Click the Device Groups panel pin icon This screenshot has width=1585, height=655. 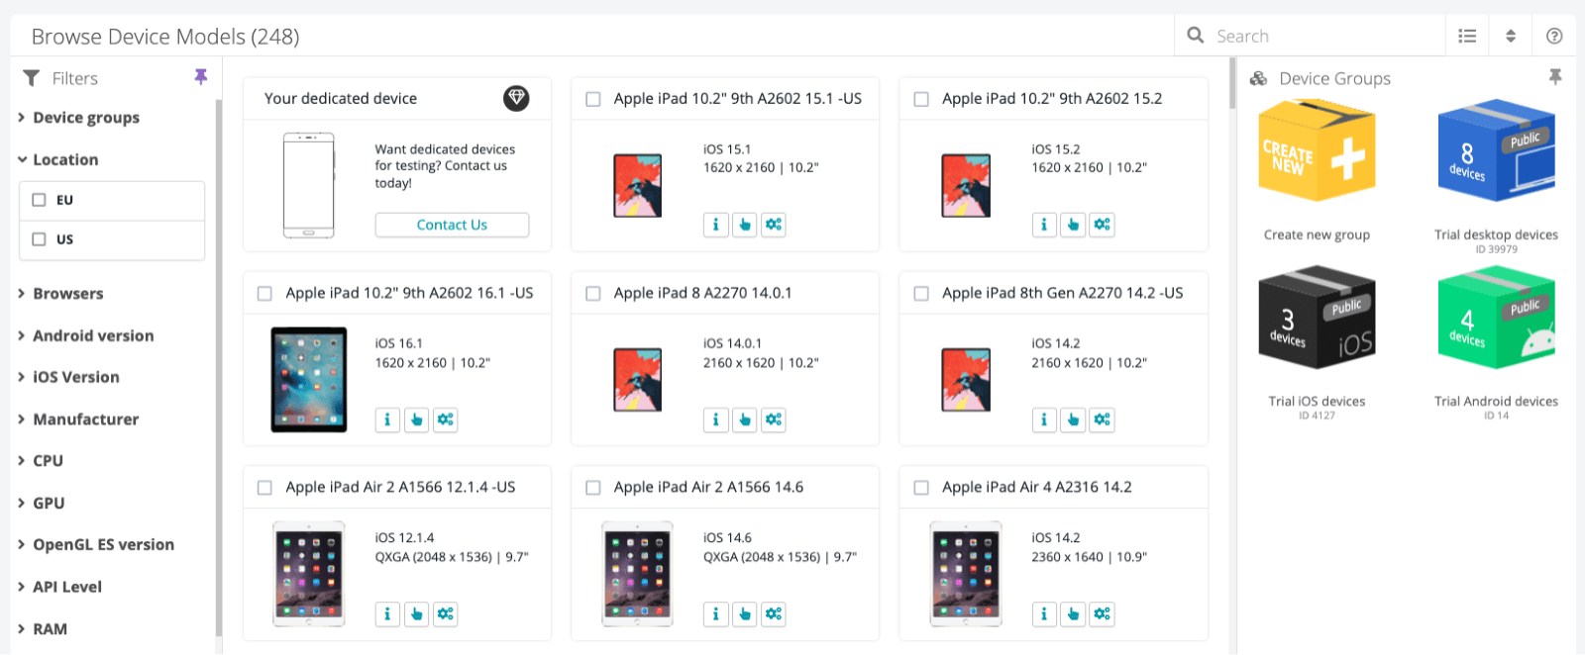[x=1555, y=77]
